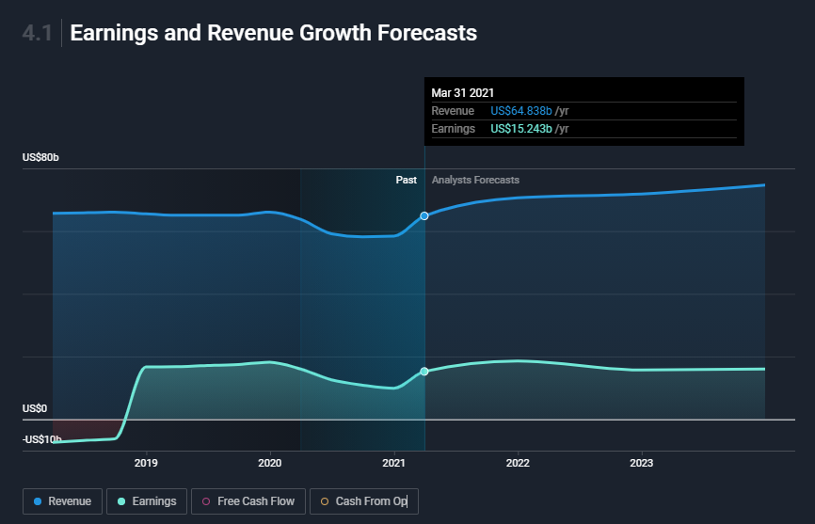Screen dimensions: 815x524
Task: Click the yellow circle icon beside Cash From Op
Action: (x=325, y=501)
